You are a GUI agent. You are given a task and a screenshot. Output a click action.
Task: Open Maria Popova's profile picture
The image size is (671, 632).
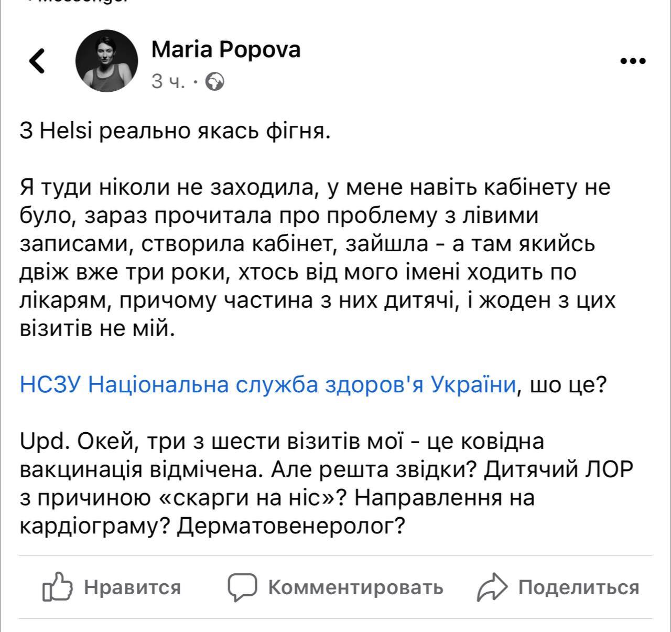pos(107,61)
